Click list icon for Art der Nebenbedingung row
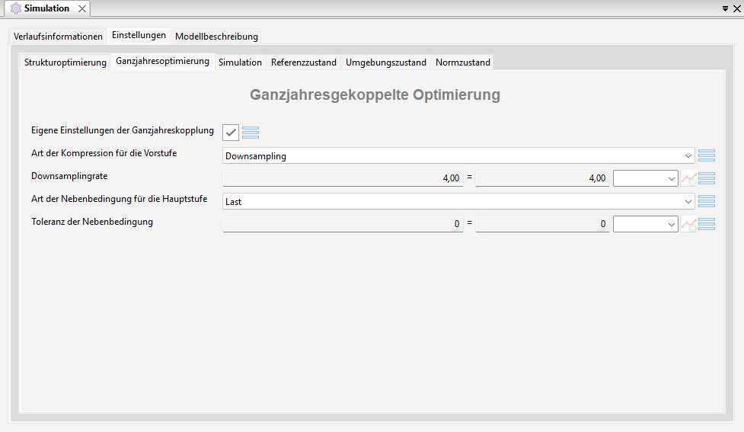The width and height of the screenshot is (744, 432). click(x=706, y=201)
